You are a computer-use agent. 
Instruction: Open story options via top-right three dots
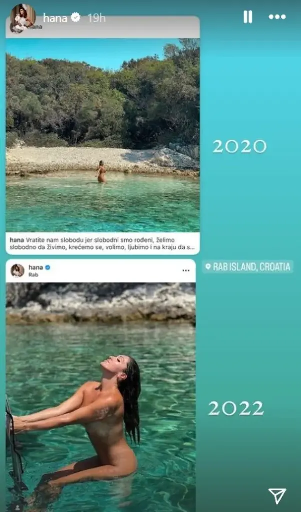tap(277, 17)
